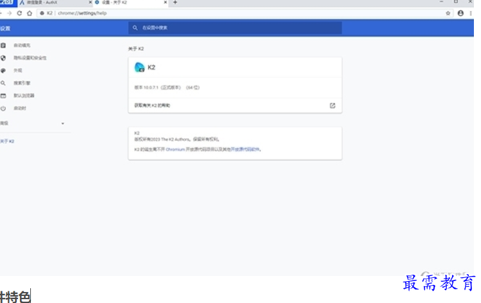Open the 开放源代码软件 link
The height and width of the screenshot is (303, 481).
coord(245,149)
